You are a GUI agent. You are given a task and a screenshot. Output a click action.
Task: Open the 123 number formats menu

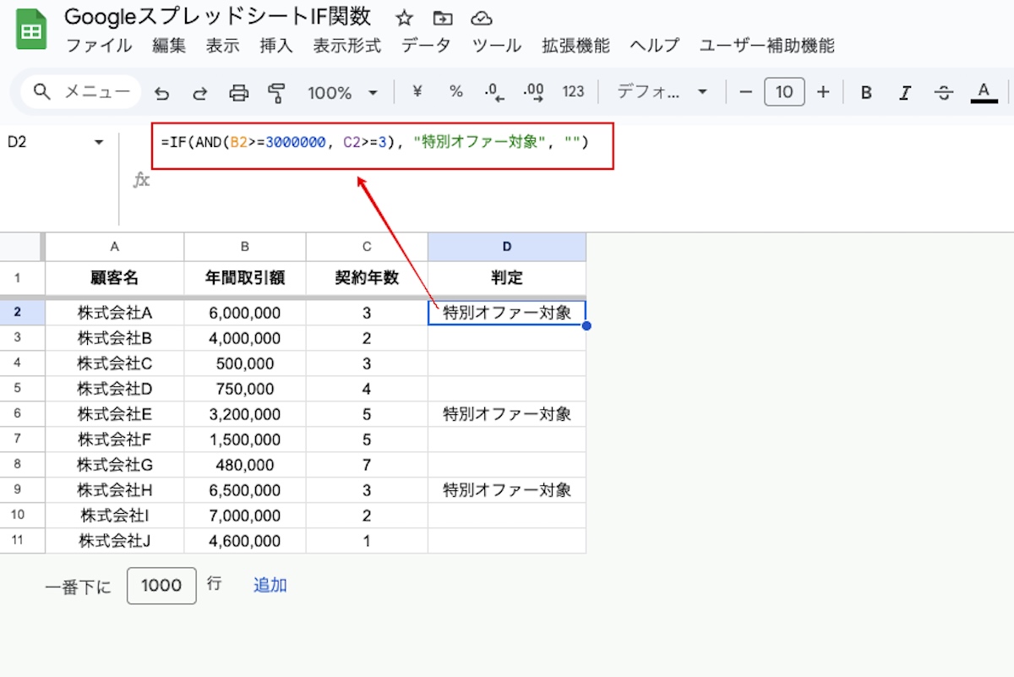click(x=574, y=91)
